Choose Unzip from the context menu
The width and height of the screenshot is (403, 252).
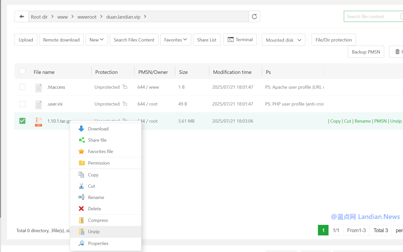coord(94,232)
